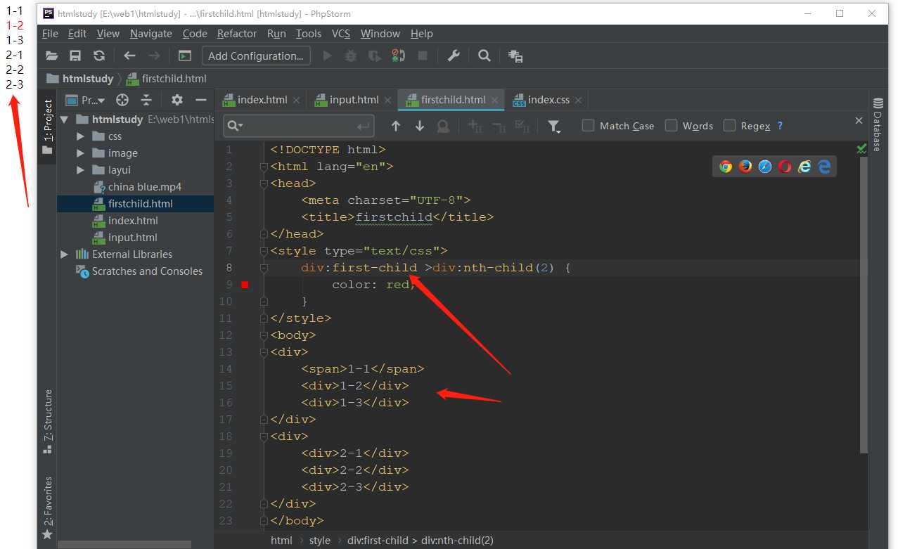Open the Refactor menu
Image resolution: width=905 pixels, height=549 pixels.
[237, 33]
